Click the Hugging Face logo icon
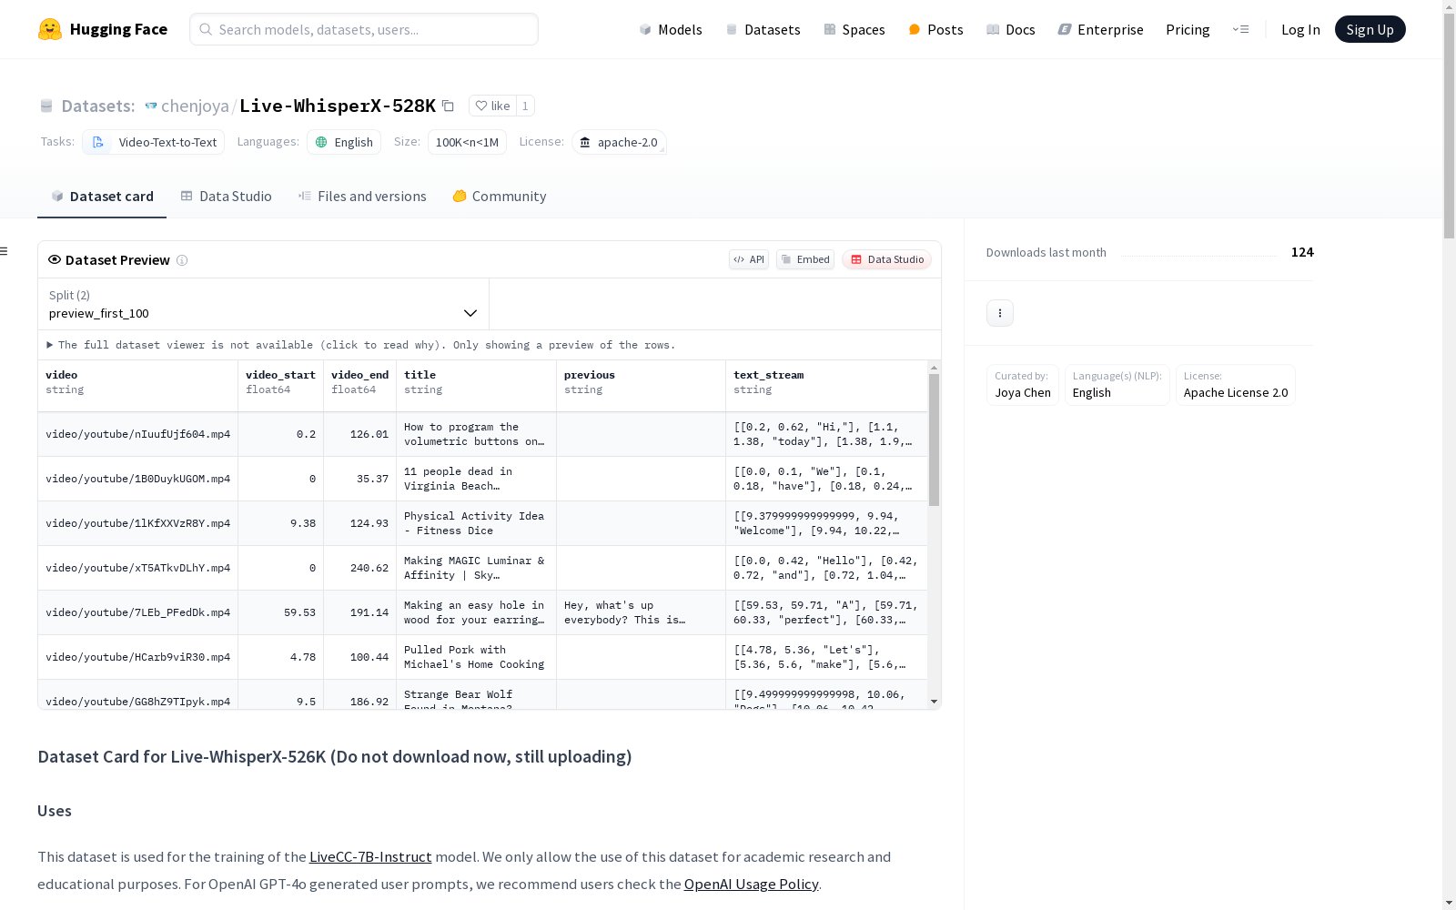Viewport: 1456px width, 910px height. (50, 29)
